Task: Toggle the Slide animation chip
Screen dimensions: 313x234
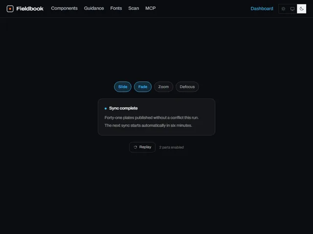Action: [x=123, y=87]
